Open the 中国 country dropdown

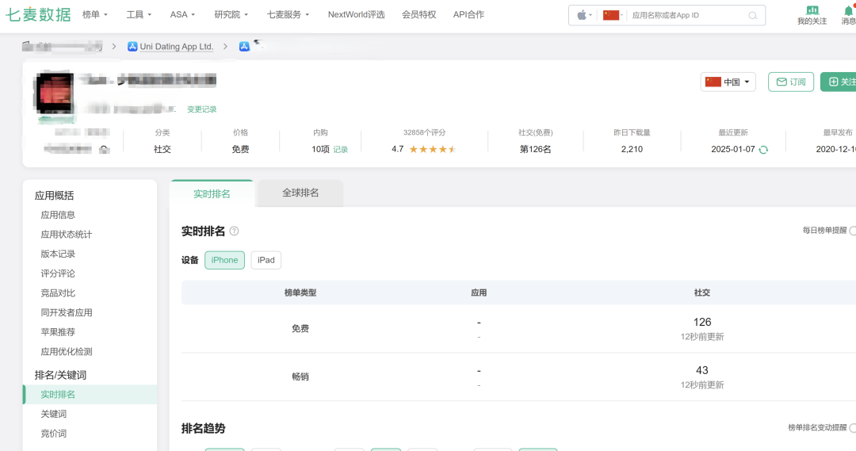728,82
